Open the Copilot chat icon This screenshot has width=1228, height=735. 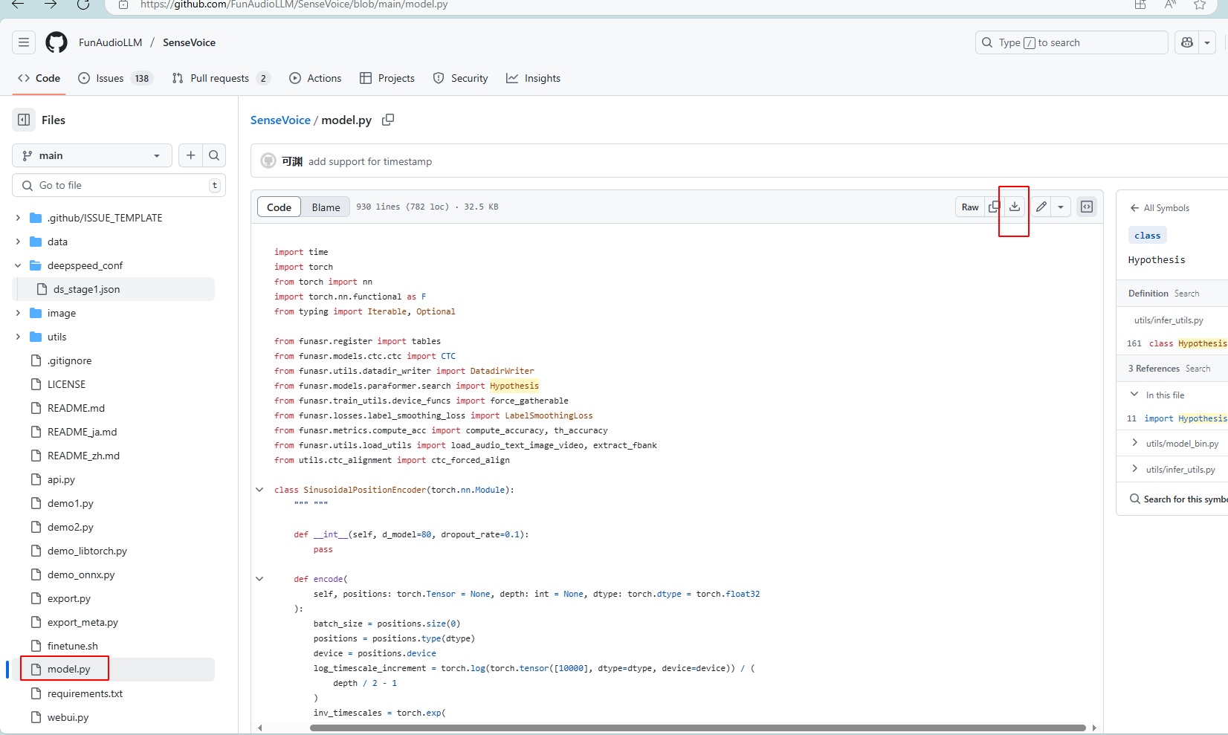pyautogui.click(x=1187, y=42)
